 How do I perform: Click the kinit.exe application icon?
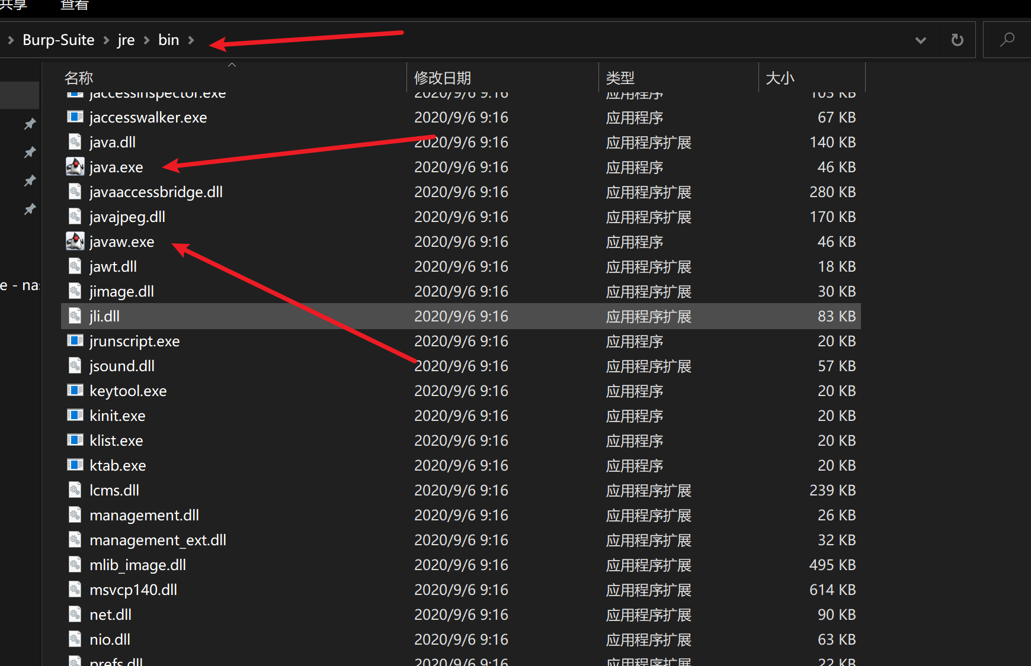(x=75, y=416)
